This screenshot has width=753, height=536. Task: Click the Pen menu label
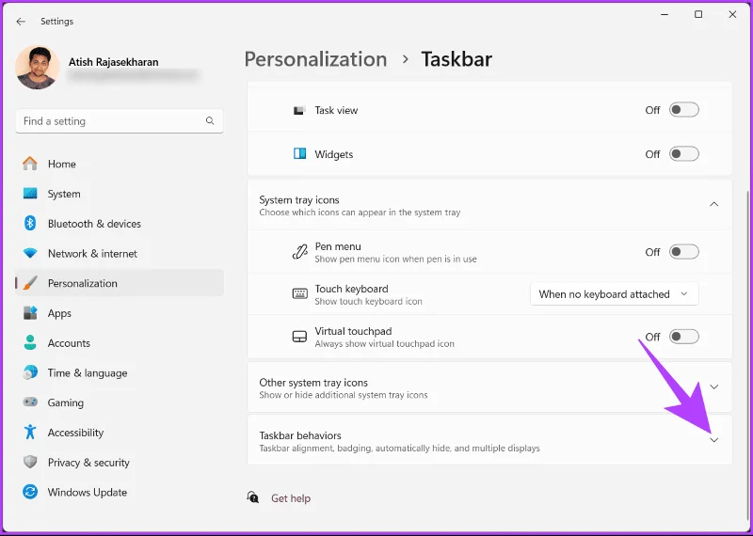click(338, 246)
